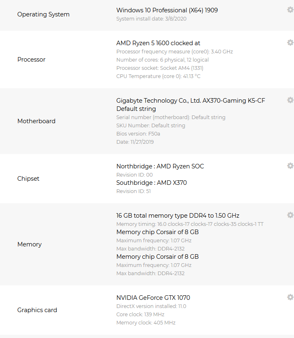Click the Processor category label
This screenshot has height=338, width=294.
click(31, 60)
